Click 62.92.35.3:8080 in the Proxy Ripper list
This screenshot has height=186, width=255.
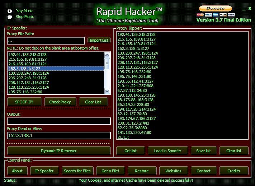point(132,128)
